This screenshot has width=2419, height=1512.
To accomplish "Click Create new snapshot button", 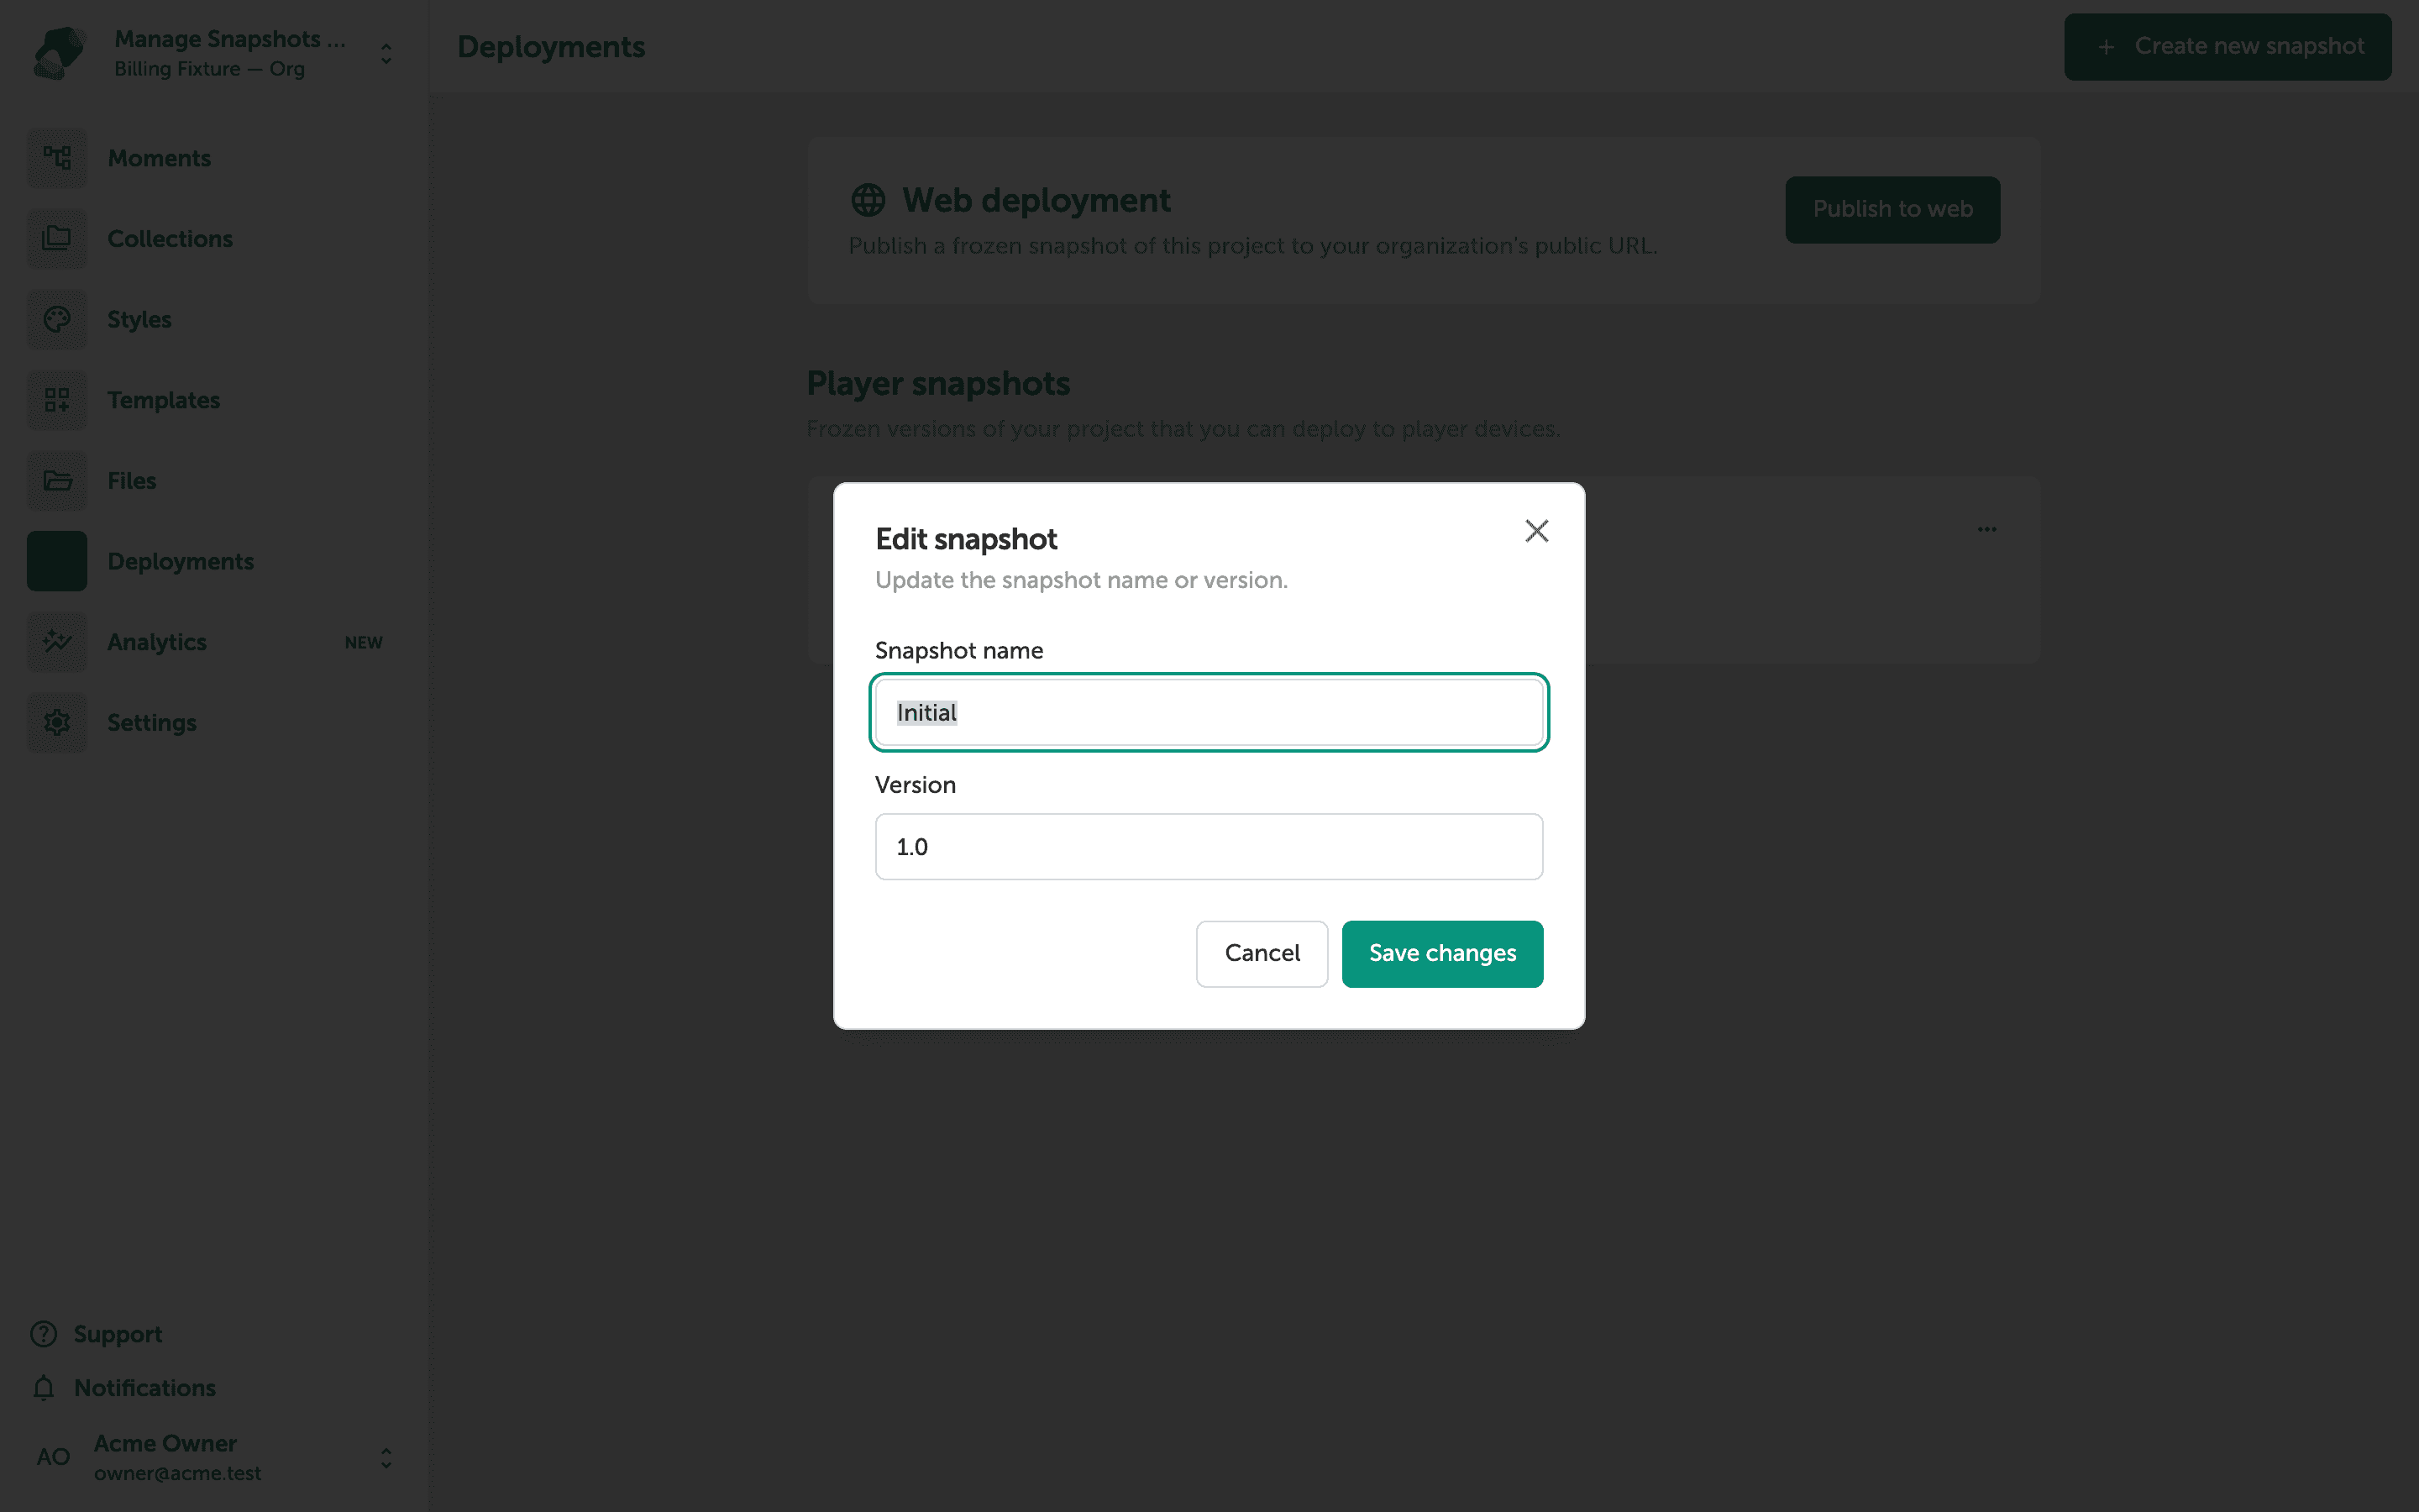I will (2227, 47).
